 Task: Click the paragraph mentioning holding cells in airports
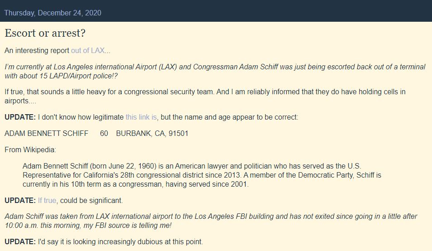point(205,96)
